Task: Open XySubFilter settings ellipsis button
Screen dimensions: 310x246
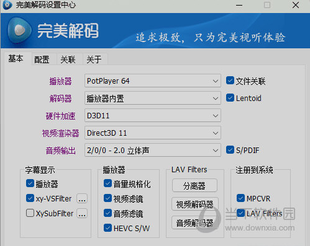Action: [82, 213]
